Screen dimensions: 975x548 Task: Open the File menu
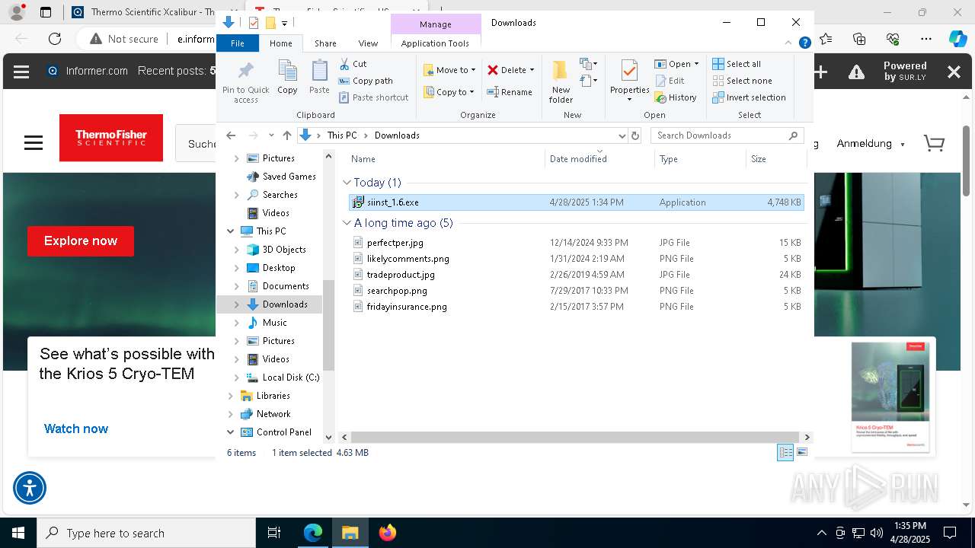tap(238, 43)
